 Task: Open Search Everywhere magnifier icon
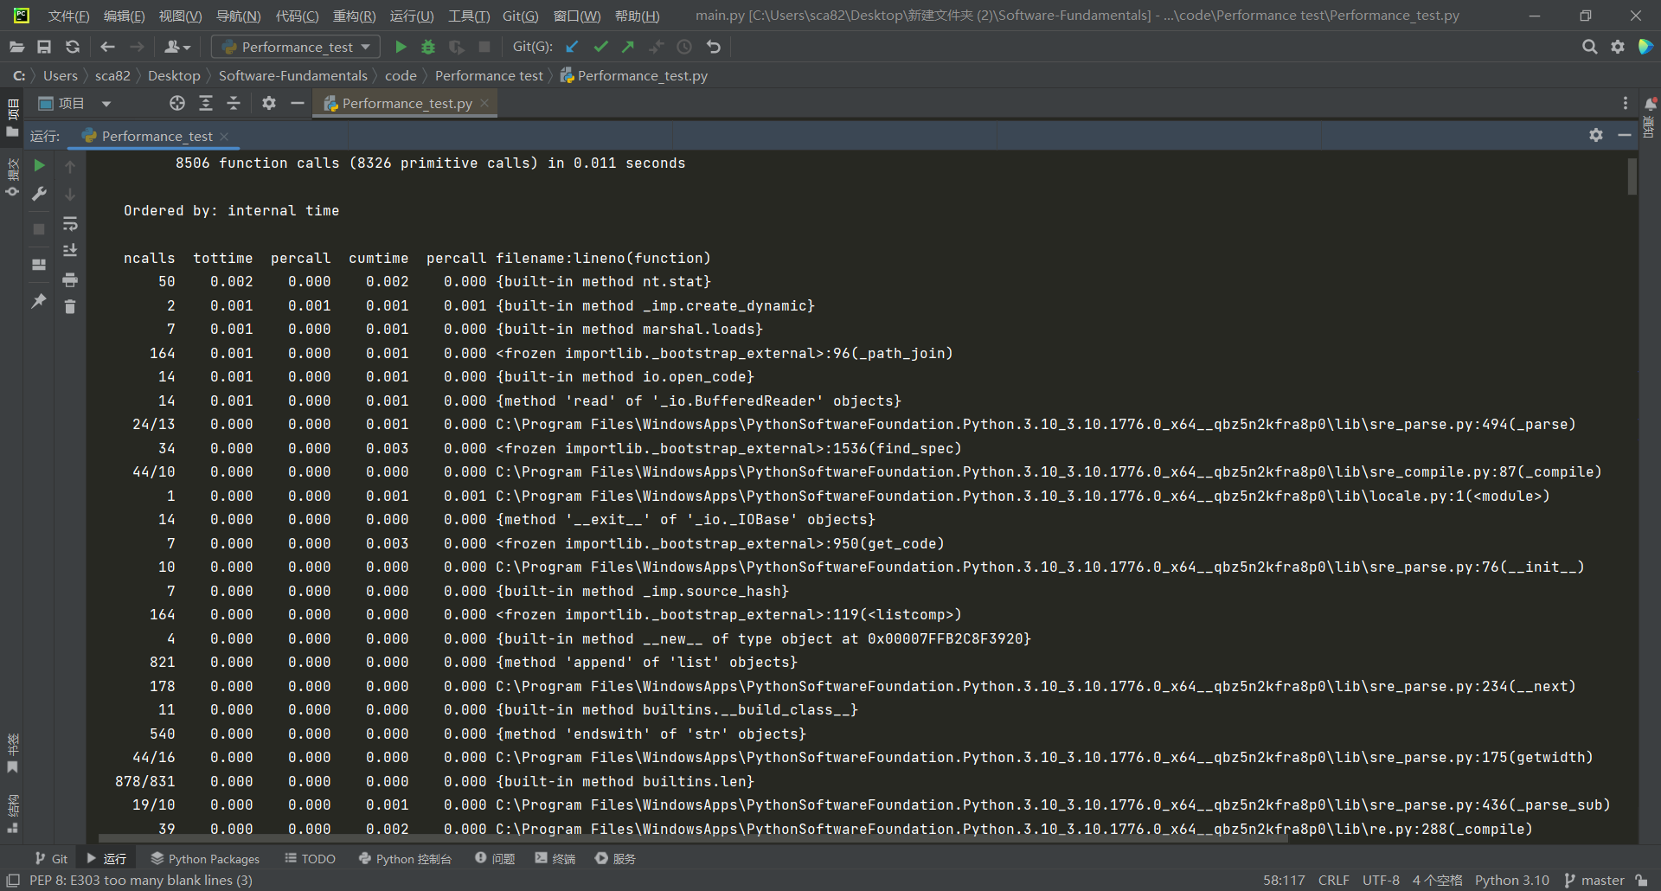point(1589,47)
